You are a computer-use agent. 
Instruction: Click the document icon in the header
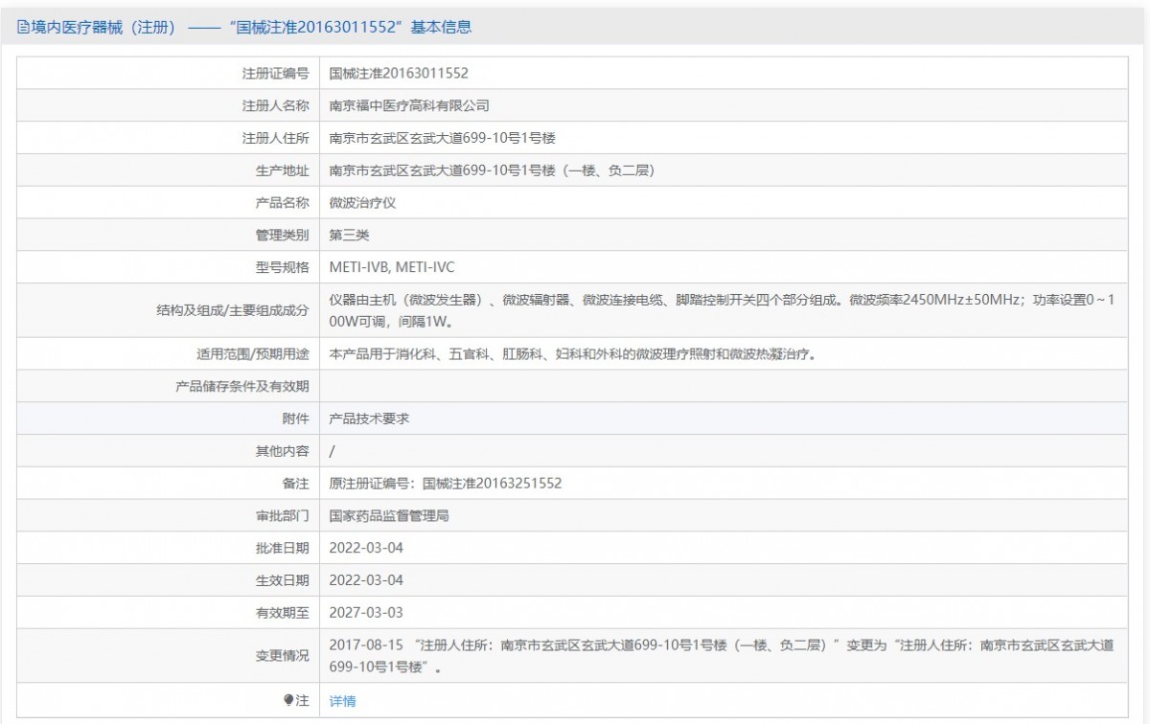coord(23,28)
